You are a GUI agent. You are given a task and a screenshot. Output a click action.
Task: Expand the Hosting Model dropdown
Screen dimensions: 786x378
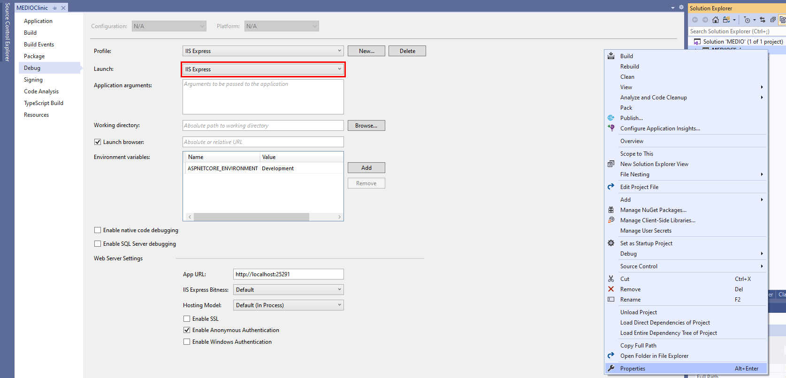[x=288, y=305]
